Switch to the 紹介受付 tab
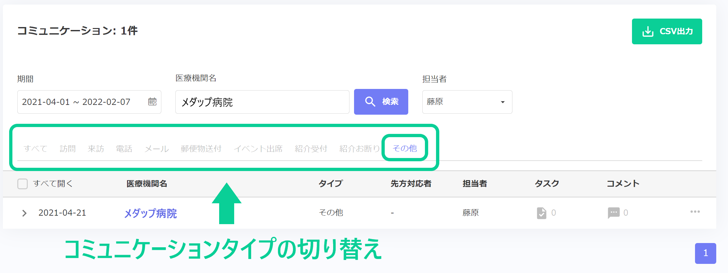 [x=311, y=149]
